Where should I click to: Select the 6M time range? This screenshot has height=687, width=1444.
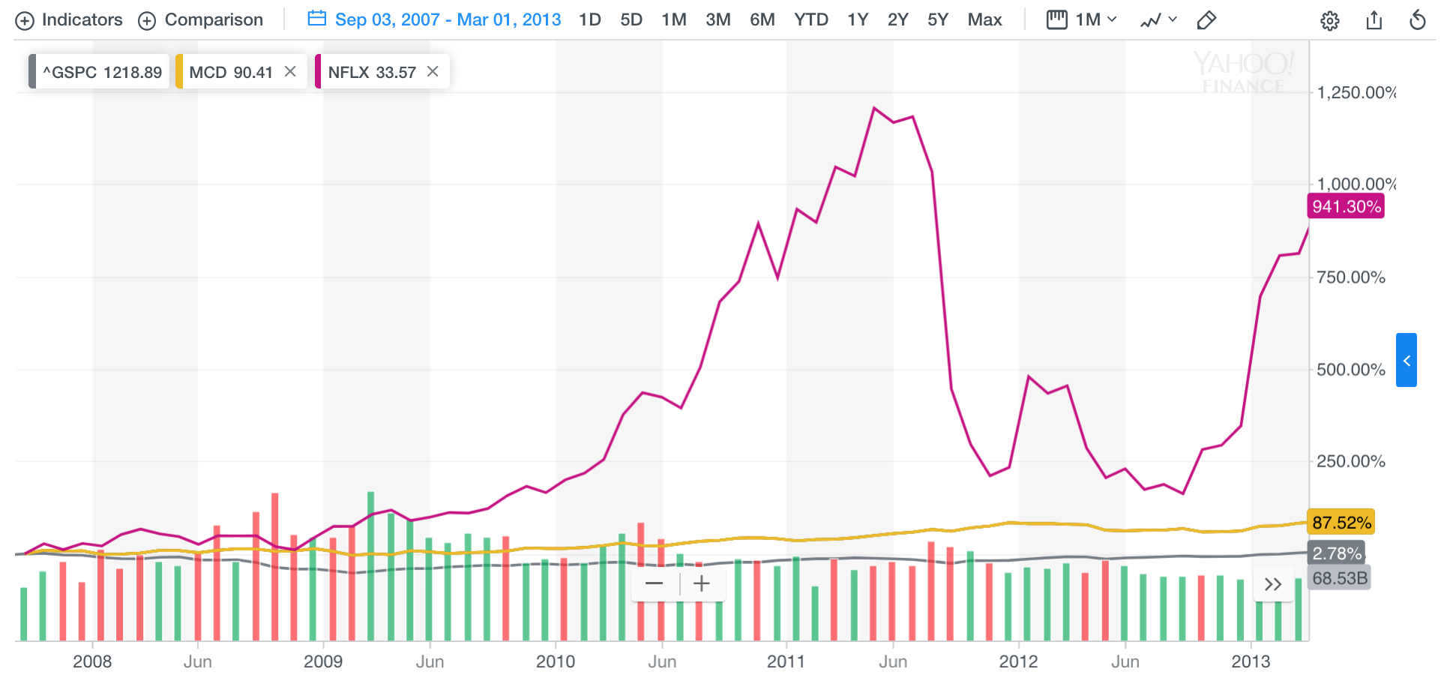coord(762,19)
